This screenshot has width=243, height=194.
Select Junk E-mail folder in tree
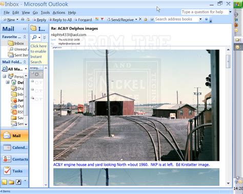[17, 100]
